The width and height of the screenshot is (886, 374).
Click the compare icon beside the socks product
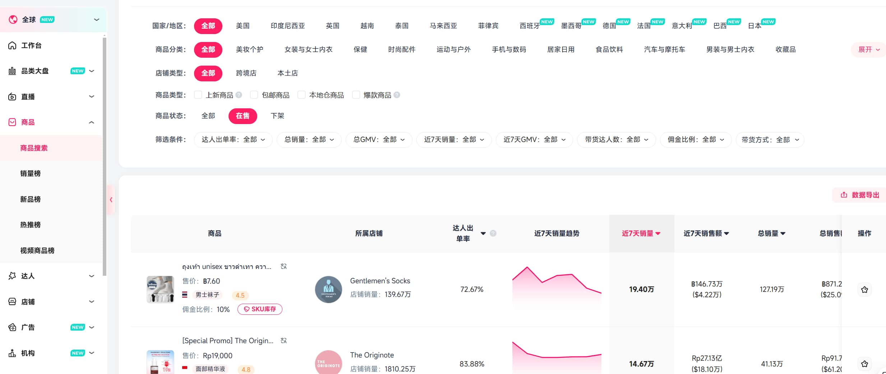(283, 266)
